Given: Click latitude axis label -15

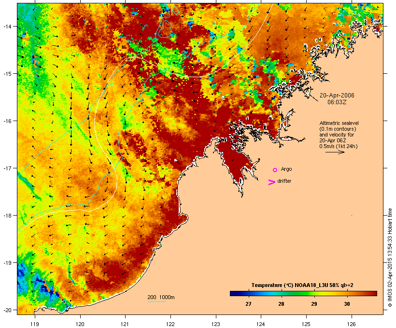Looking at the screenshot, I should tap(7, 74).
